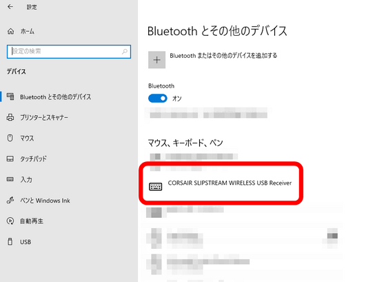Click the デバイス section heading
Viewport: 386px width, 282px height.
(17, 72)
